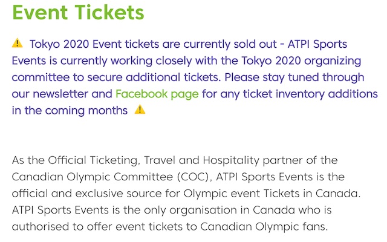
Task: Click the words Canadian Olympic fans
Action: (264, 227)
